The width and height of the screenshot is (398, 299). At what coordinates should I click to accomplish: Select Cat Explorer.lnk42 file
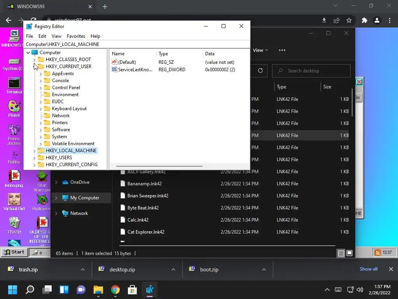[x=146, y=232]
